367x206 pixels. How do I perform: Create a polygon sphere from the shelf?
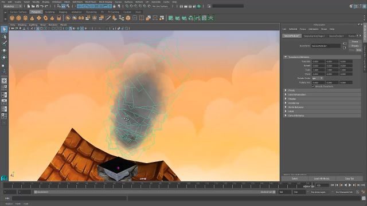(x=12, y=18)
